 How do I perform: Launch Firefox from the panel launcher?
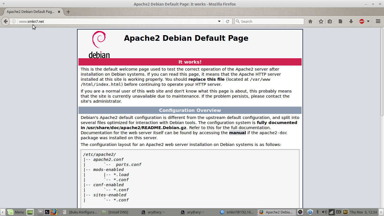pyautogui.click(x=54, y=212)
